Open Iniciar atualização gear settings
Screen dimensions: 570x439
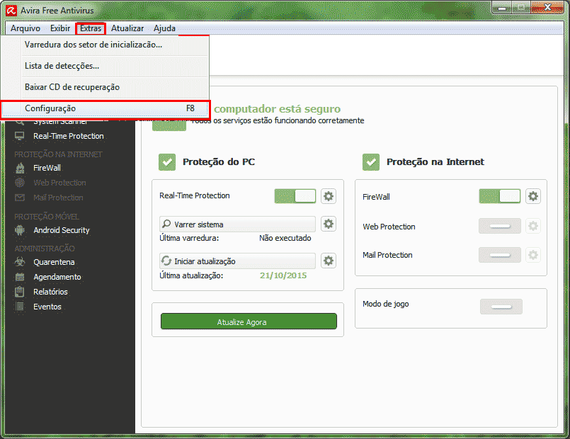[329, 261]
